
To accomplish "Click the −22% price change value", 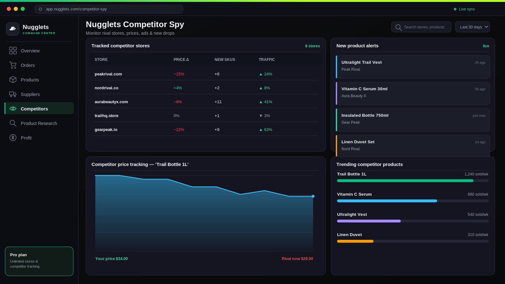I will (179, 130).
